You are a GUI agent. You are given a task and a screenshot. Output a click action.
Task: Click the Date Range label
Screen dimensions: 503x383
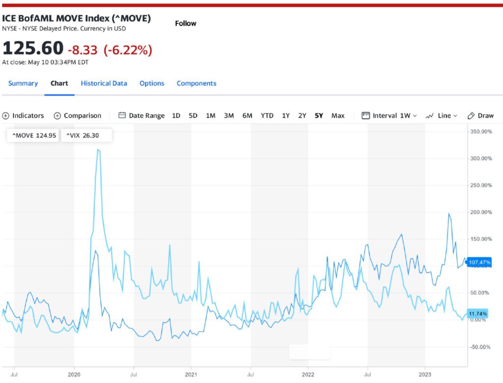(146, 116)
